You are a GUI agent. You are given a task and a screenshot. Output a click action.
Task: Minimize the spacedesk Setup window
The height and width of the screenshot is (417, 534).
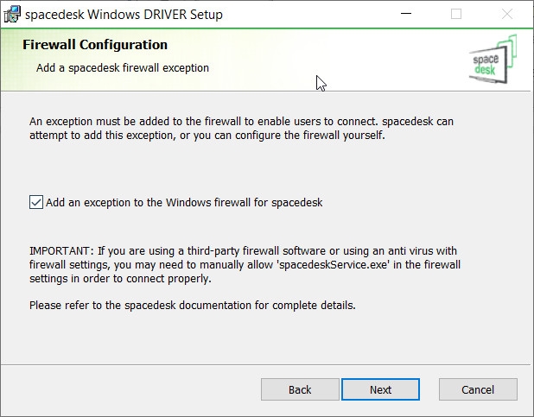coord(406,14)
